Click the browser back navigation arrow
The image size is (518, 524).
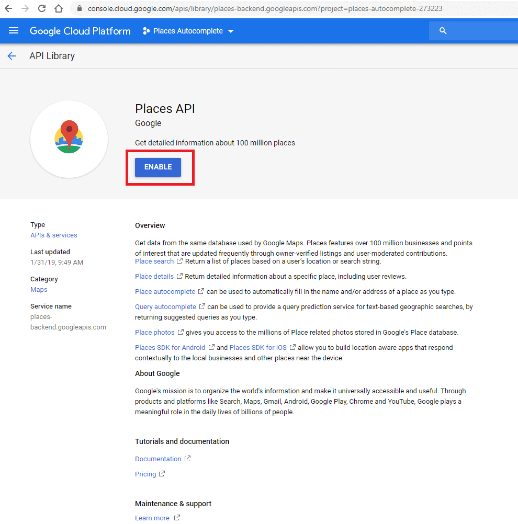(x=9, y=8)
